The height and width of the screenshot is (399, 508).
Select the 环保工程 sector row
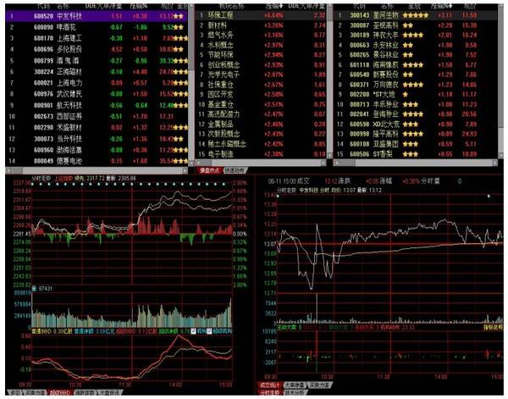click(262, 15)
